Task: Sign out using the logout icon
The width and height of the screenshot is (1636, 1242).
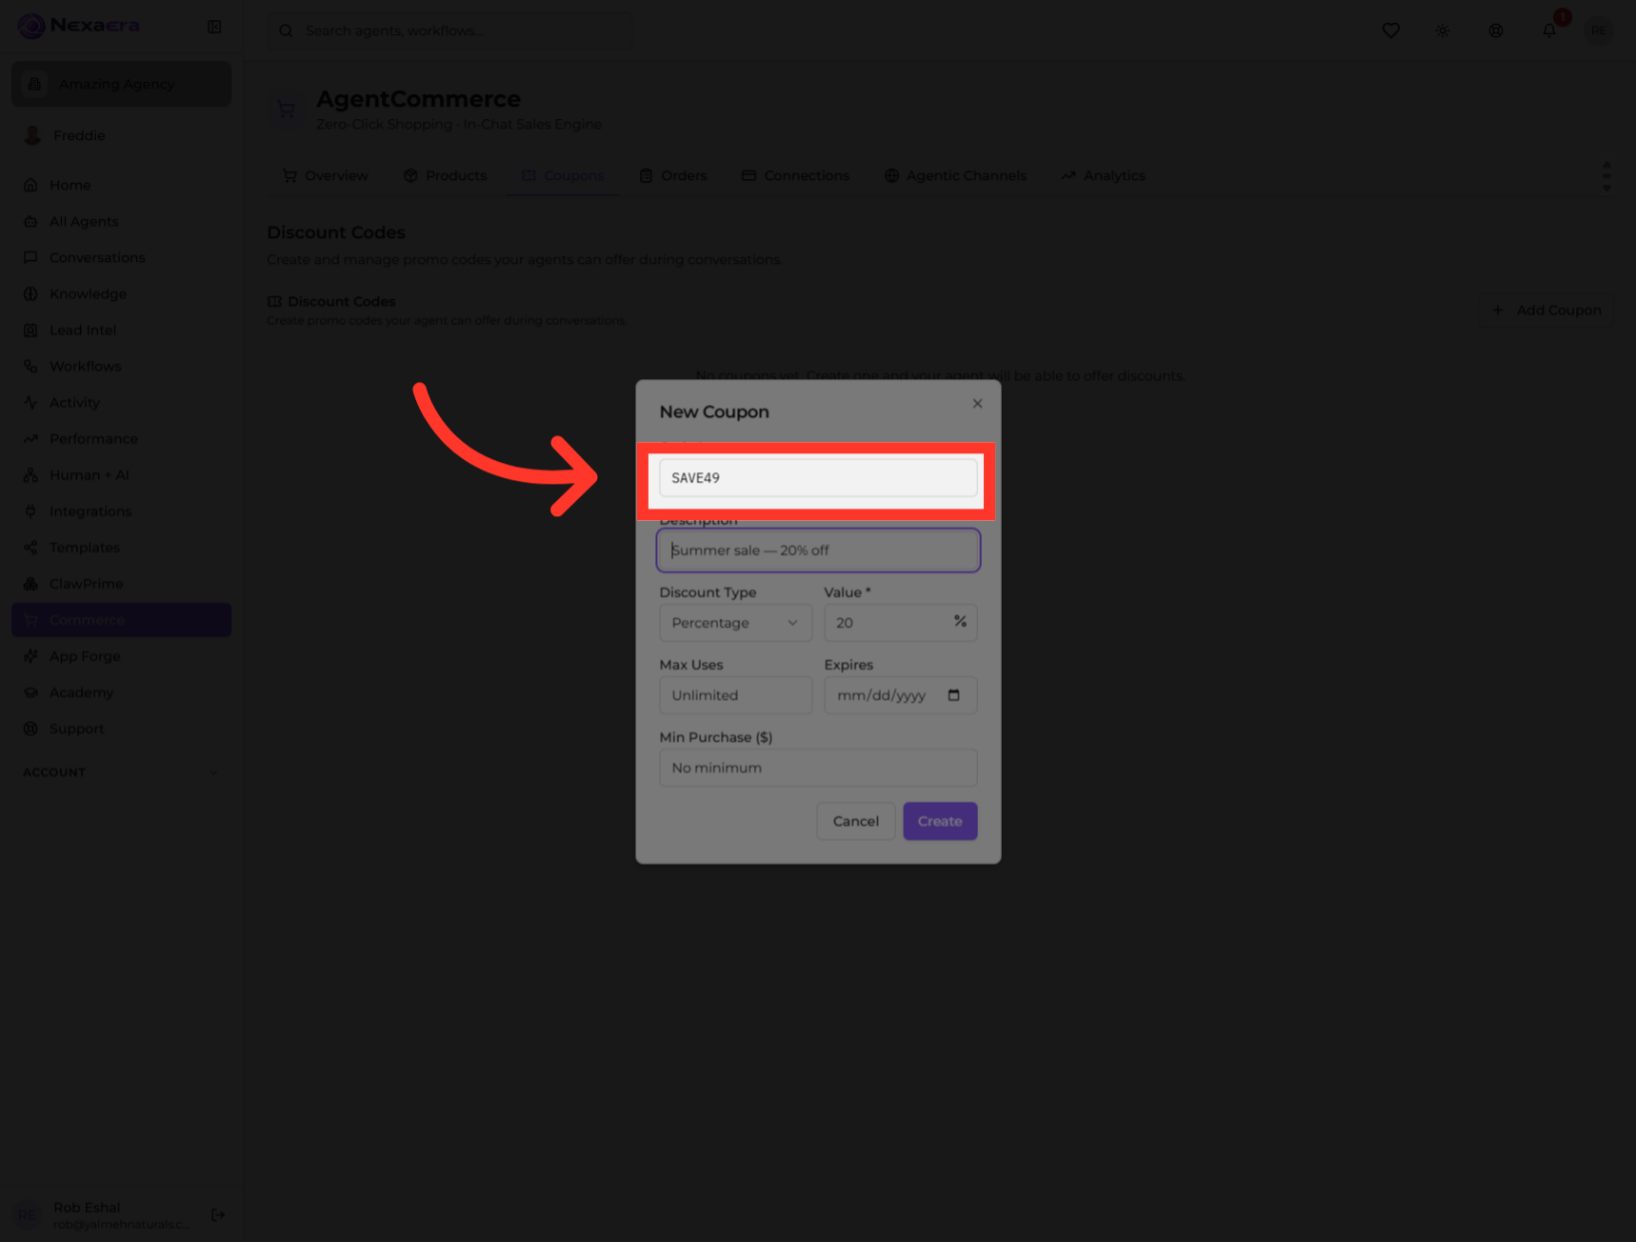Action: pos(218,1214)
